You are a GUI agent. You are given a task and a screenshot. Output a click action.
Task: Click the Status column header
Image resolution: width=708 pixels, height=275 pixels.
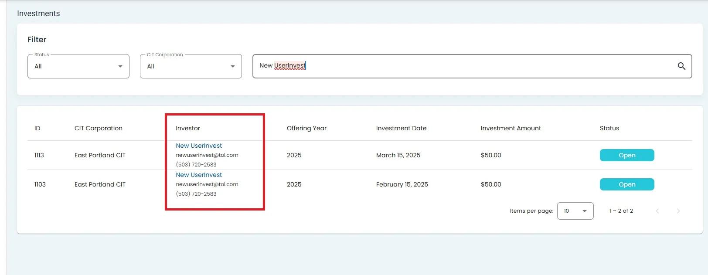[x=609, y=128]
